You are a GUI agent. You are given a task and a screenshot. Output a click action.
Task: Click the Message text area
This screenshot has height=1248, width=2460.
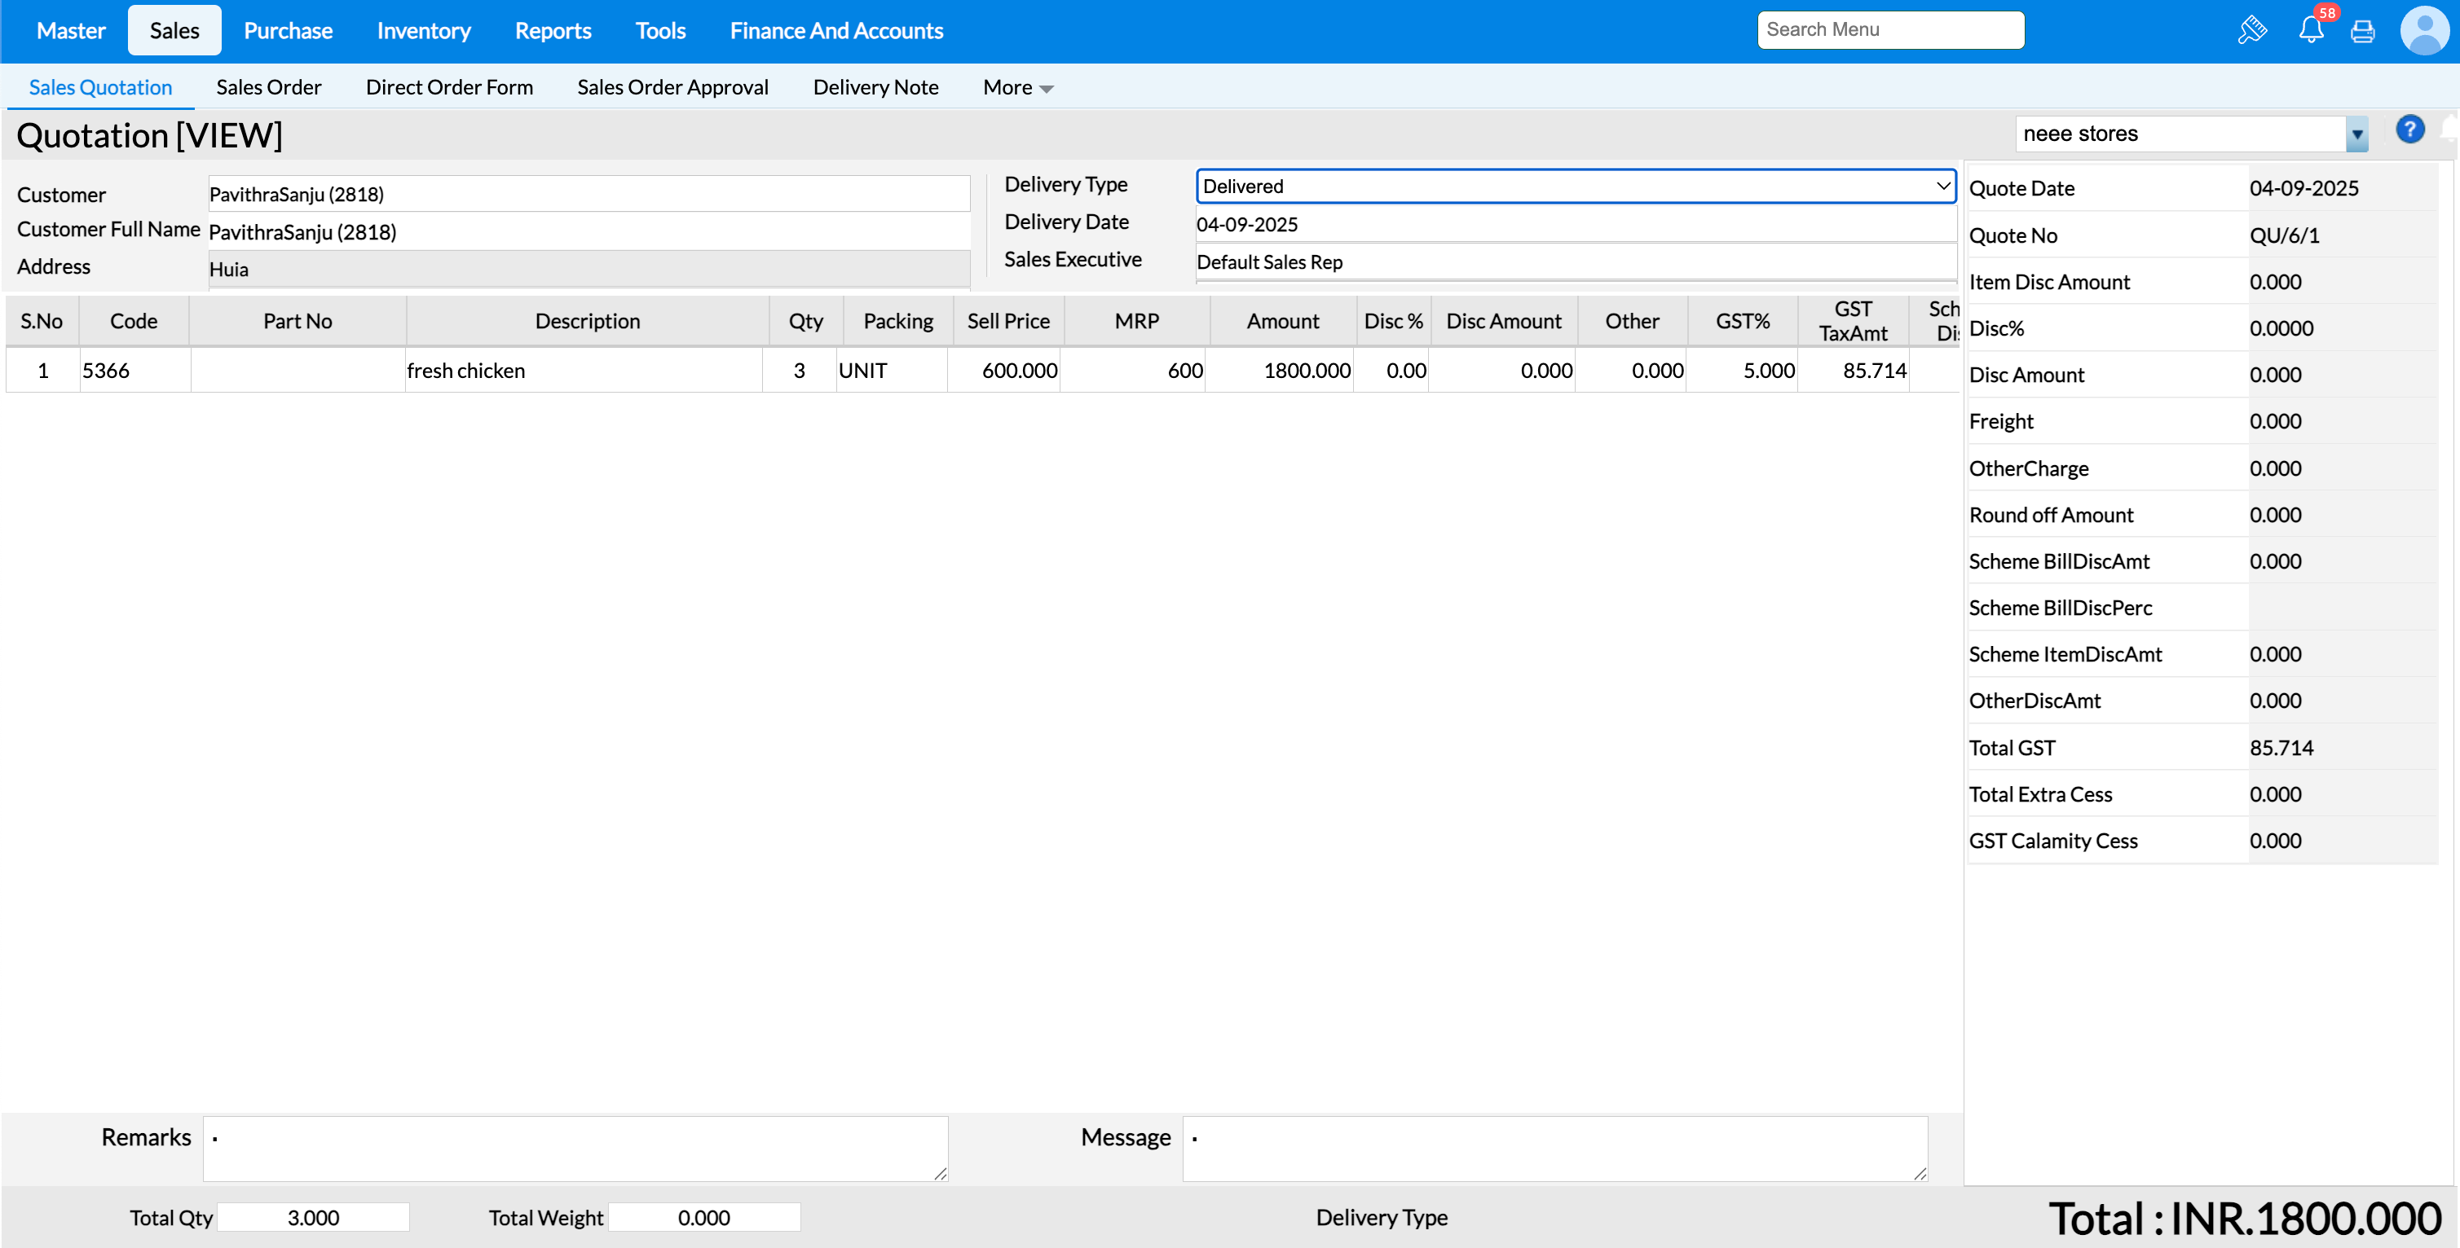1554,1148
